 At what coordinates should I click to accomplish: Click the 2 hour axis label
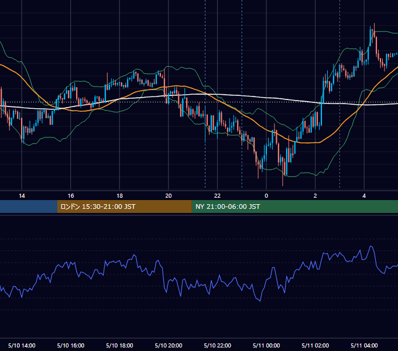click(315, 196)
